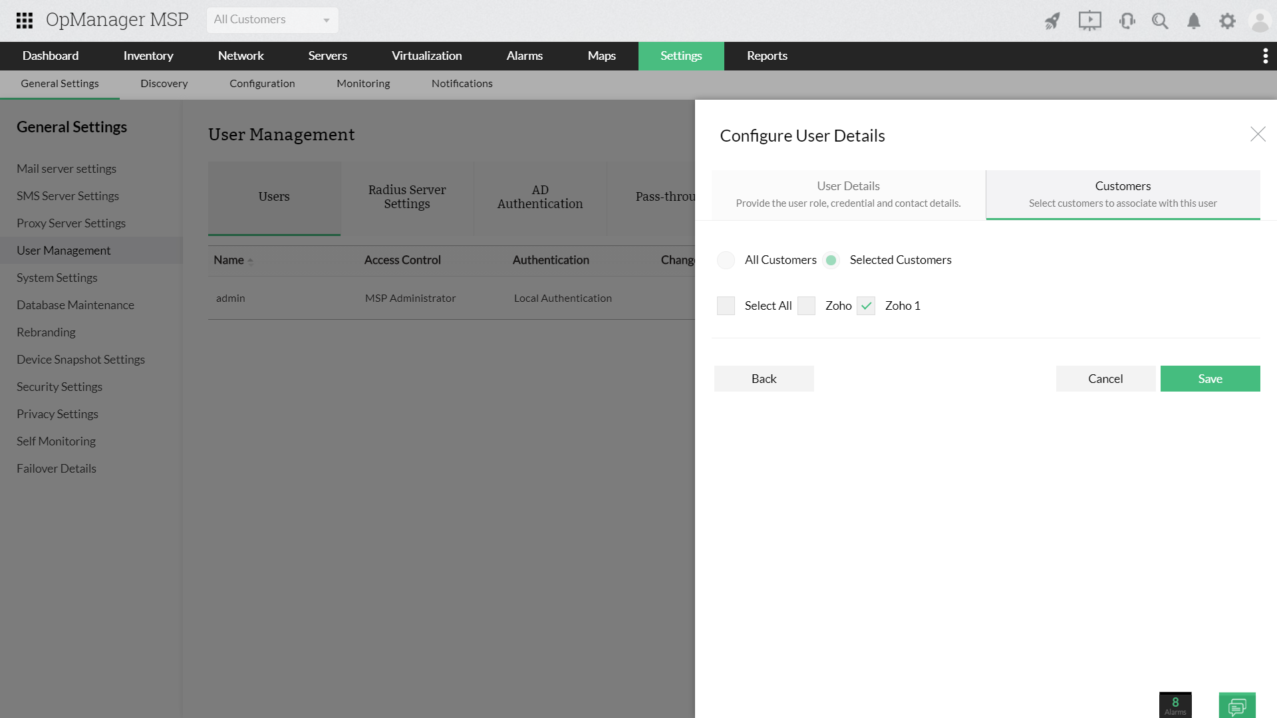Open the notifications bell icon
The image size is (1277, 718).
coord(1194,21)
